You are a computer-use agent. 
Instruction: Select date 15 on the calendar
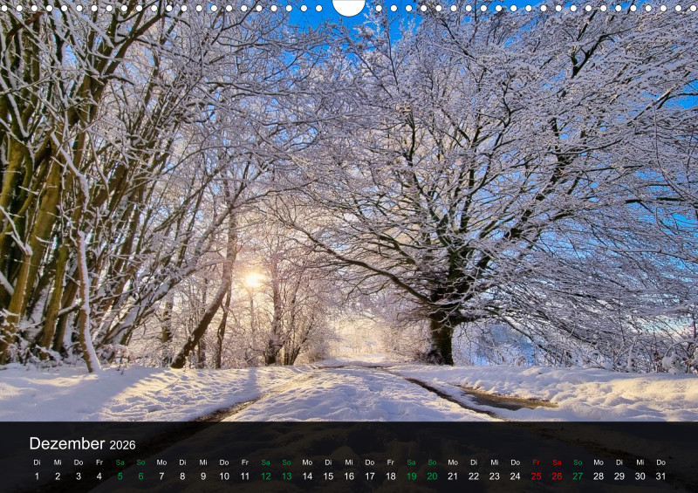click(328, 476)
